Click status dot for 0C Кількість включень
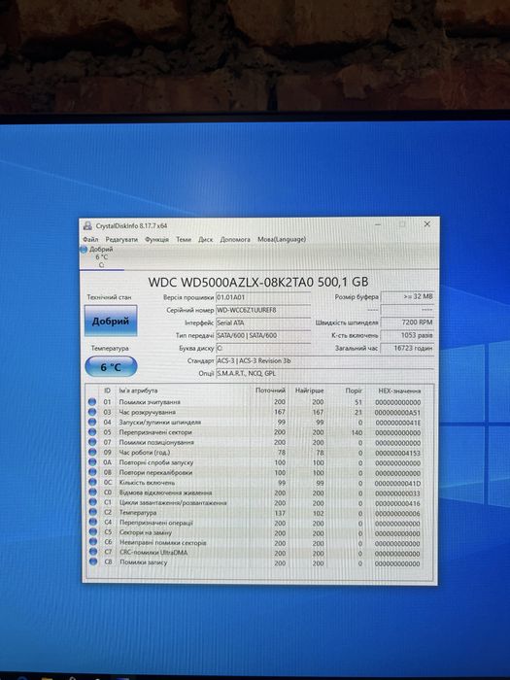Image resolution: width=510 pixels, height=680 pixels. pyautogui.click(x=92, y=482)
